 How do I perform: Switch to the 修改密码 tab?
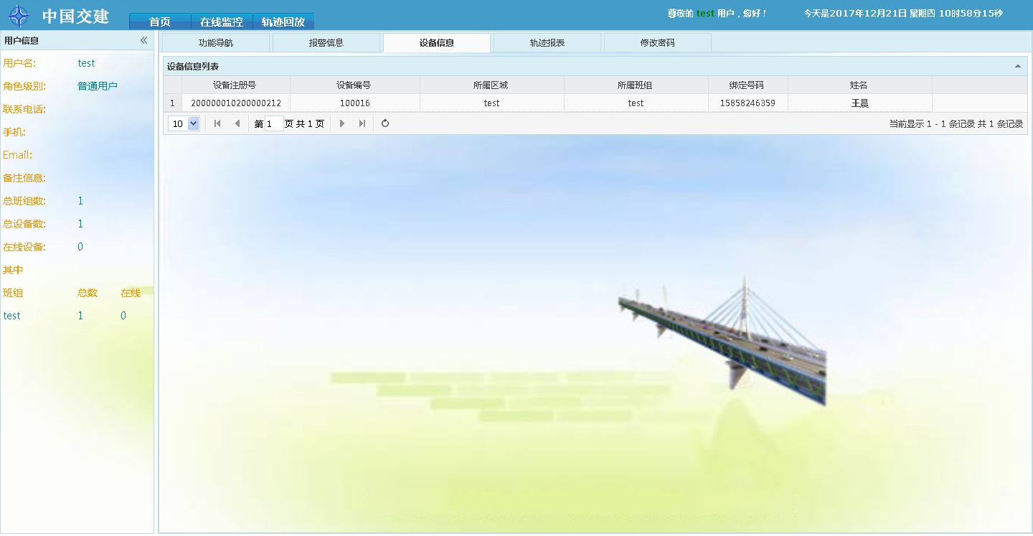pyautogui.click(x=658, y=43)
